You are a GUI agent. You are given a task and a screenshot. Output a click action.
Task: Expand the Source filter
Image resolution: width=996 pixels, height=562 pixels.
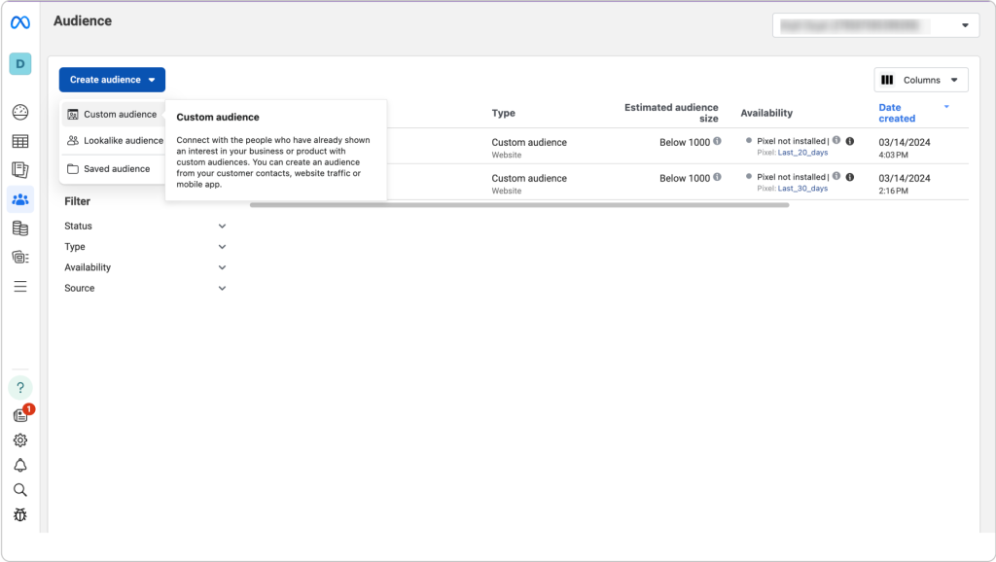click(145, 289)
